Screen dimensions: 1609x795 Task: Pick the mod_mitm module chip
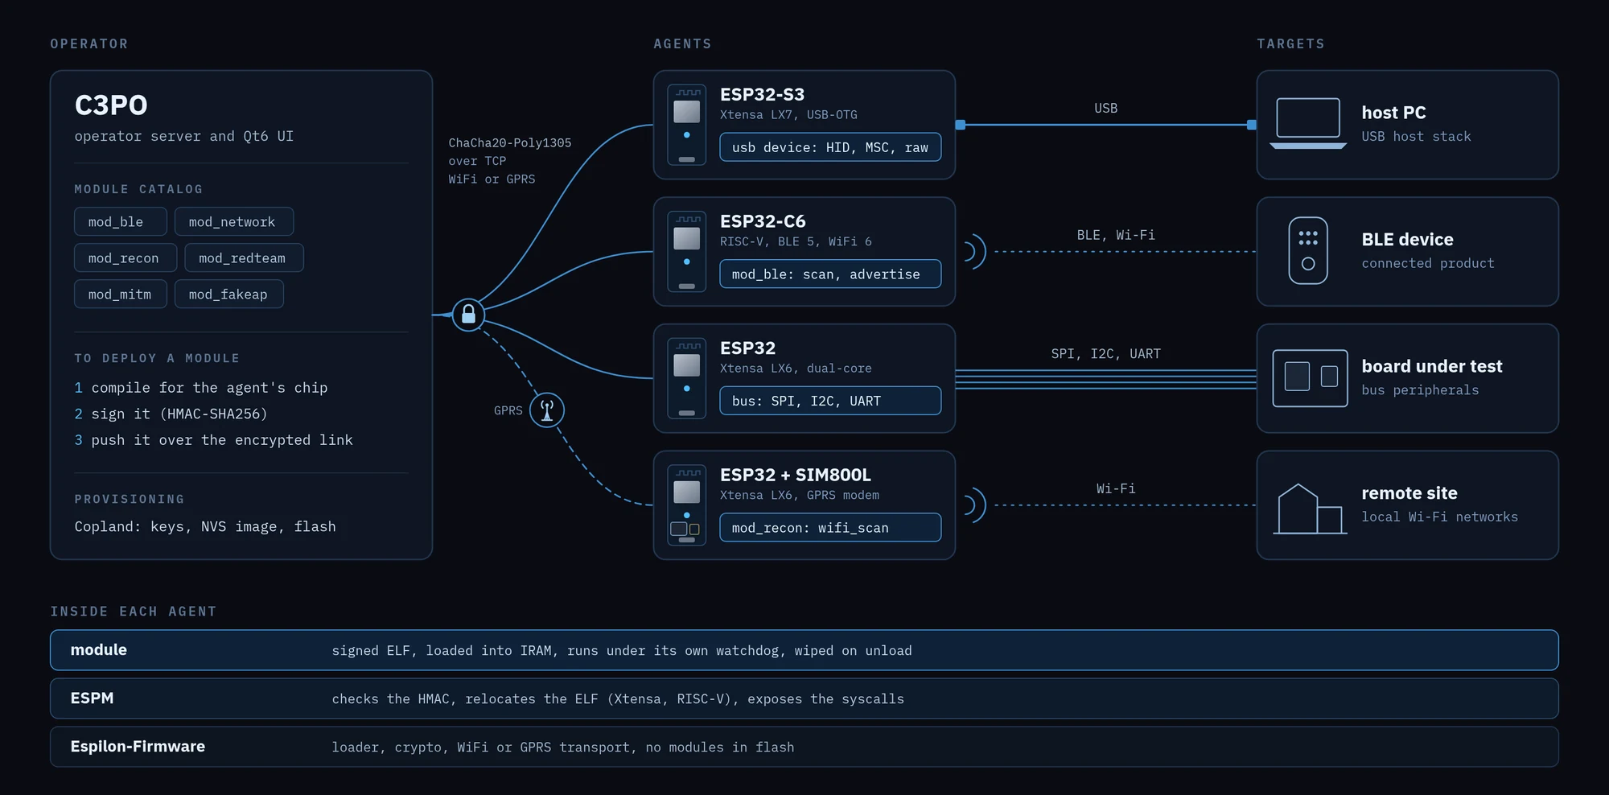(x=121, y=294)
